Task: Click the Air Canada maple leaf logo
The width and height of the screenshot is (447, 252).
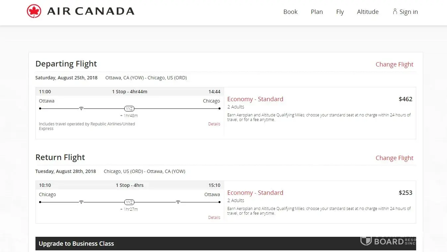Action: click(x=34, y=11)
